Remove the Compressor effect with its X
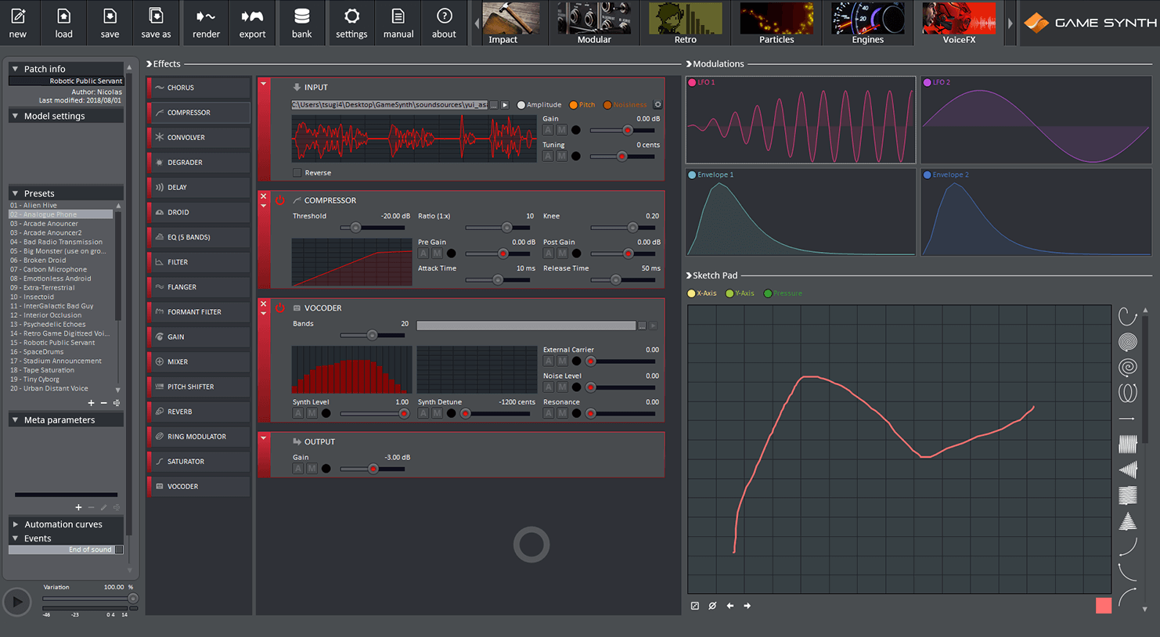This screenshot has width=1160, height=637. coord(264,196)
